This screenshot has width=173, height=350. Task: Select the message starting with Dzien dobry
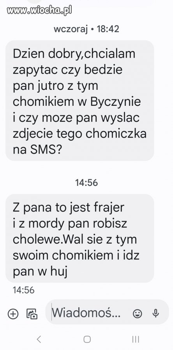[x=80, y=100]
